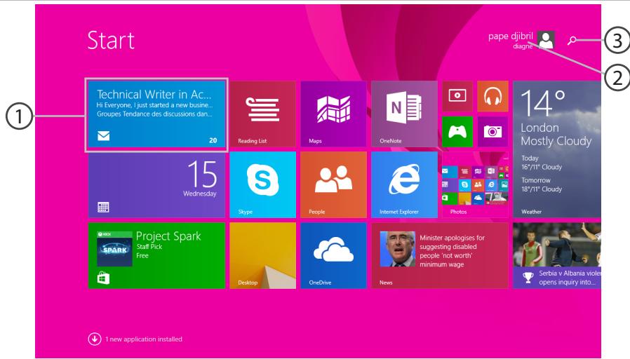Open the OneNote tile

click(x=405, y=114)
